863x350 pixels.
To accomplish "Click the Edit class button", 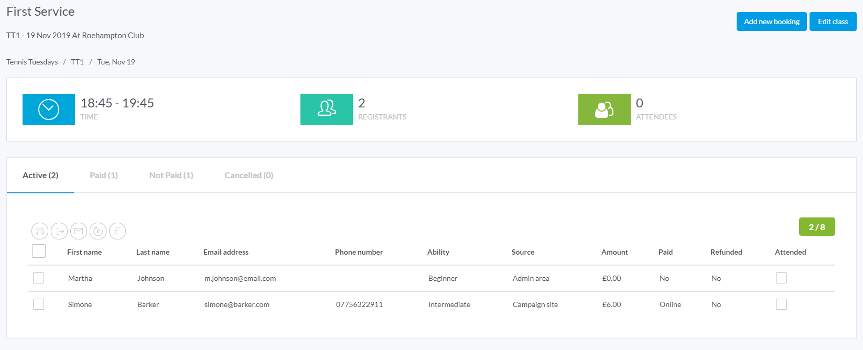I will pyautogui.click(x=833, y=21).
